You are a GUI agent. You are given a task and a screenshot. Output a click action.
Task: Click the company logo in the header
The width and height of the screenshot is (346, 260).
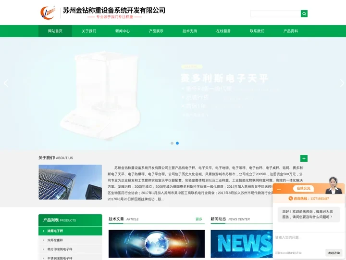(x=48, y=13)
